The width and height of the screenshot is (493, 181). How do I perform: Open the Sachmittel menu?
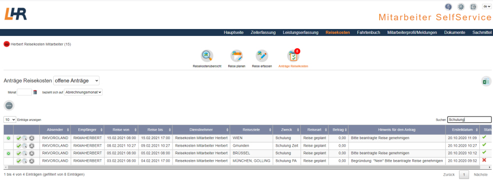[x=482, y=32]
